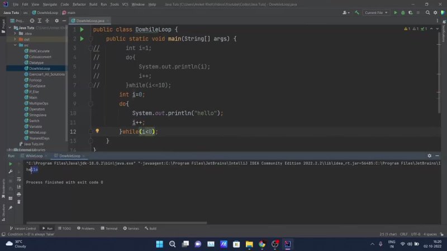Open the File menu
The height and width of the screenshot is (251, 447).
click(x=16, y=4)
